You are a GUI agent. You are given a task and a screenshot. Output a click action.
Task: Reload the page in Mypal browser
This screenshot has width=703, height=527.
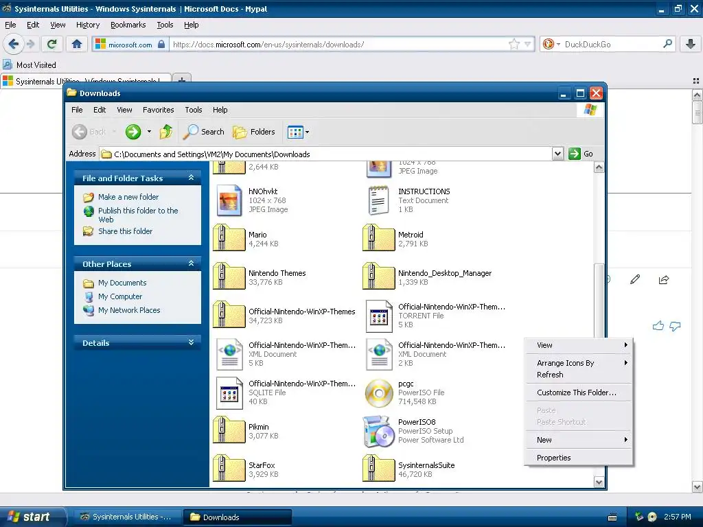pos(52,44)
